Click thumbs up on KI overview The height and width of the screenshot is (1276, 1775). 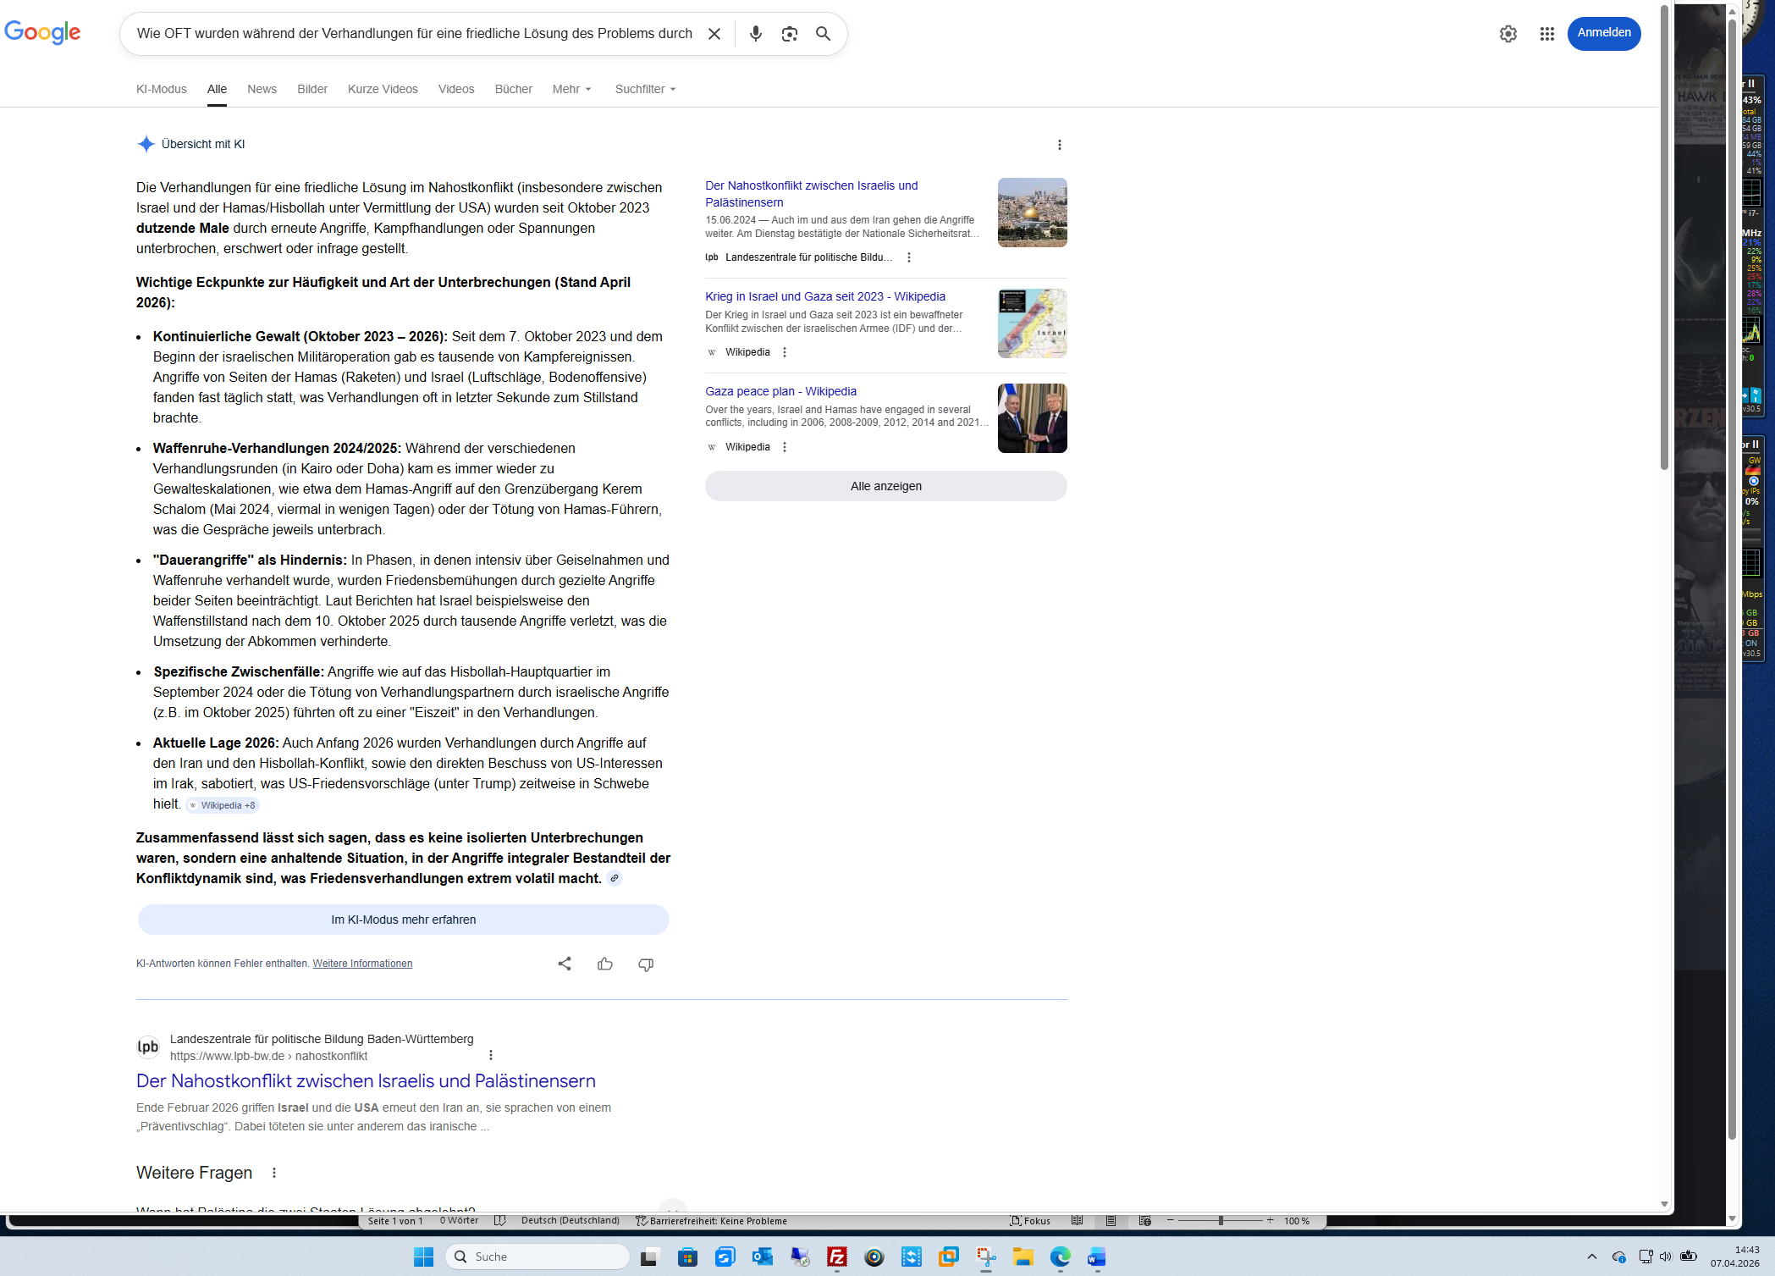(604, 964)
